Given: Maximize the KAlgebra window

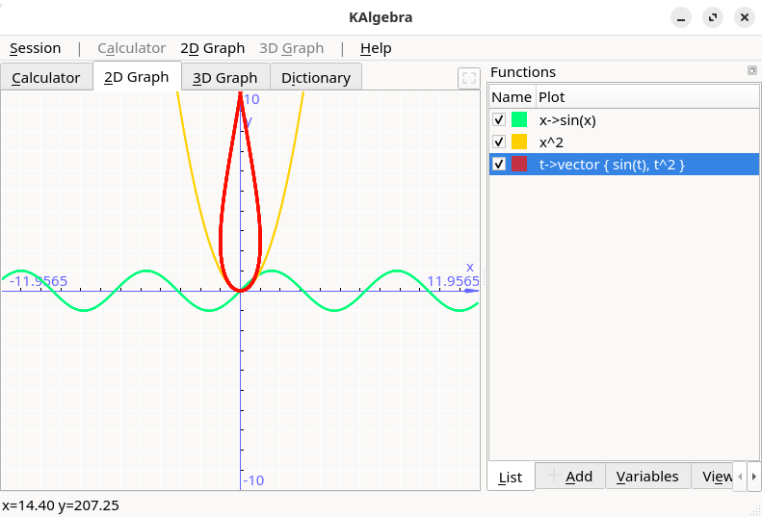Looking at the screenshot, I should point(712,17).
